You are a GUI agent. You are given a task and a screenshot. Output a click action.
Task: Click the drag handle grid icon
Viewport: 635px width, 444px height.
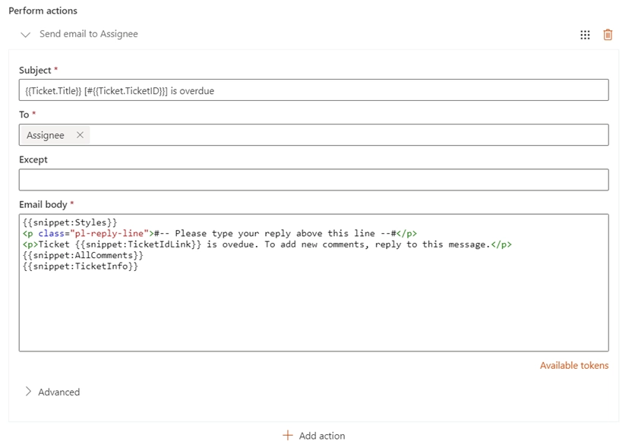(585, 35)
